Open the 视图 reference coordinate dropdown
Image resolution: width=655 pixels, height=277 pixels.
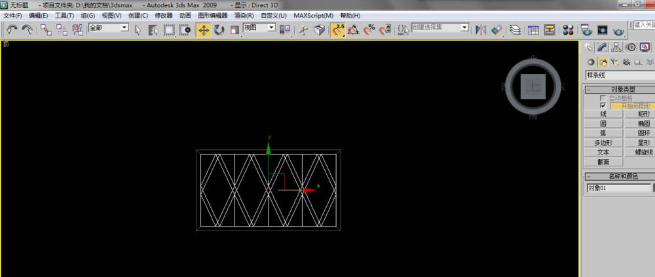click(x=259, y=28)
